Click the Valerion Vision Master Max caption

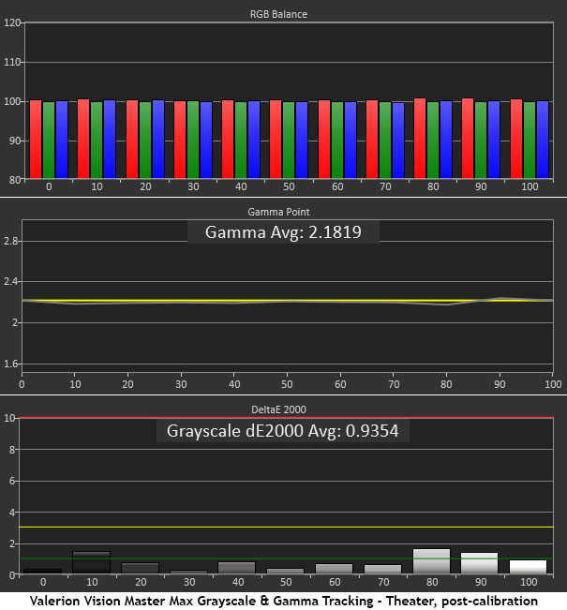click(284, 600)
